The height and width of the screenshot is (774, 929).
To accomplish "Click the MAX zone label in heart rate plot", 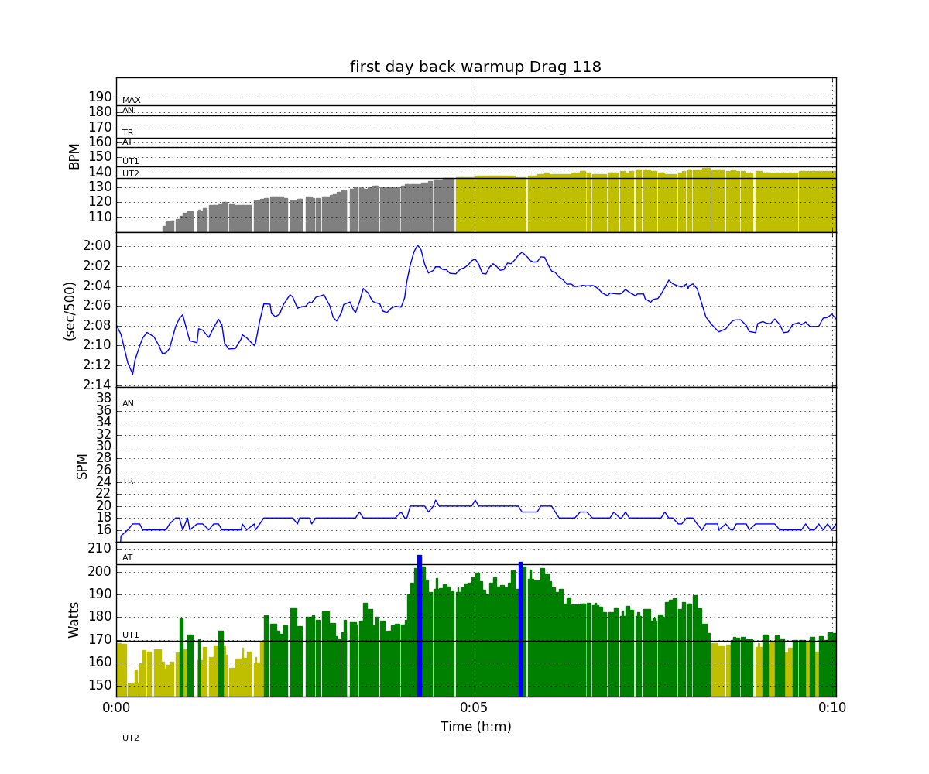I will click(132, 101).
